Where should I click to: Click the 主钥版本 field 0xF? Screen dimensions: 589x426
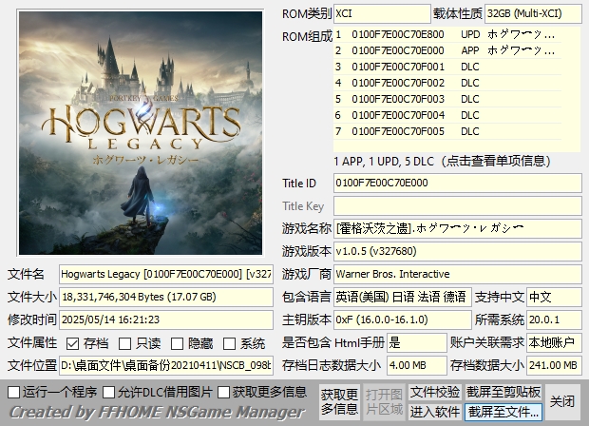click(x=402, y=319)
